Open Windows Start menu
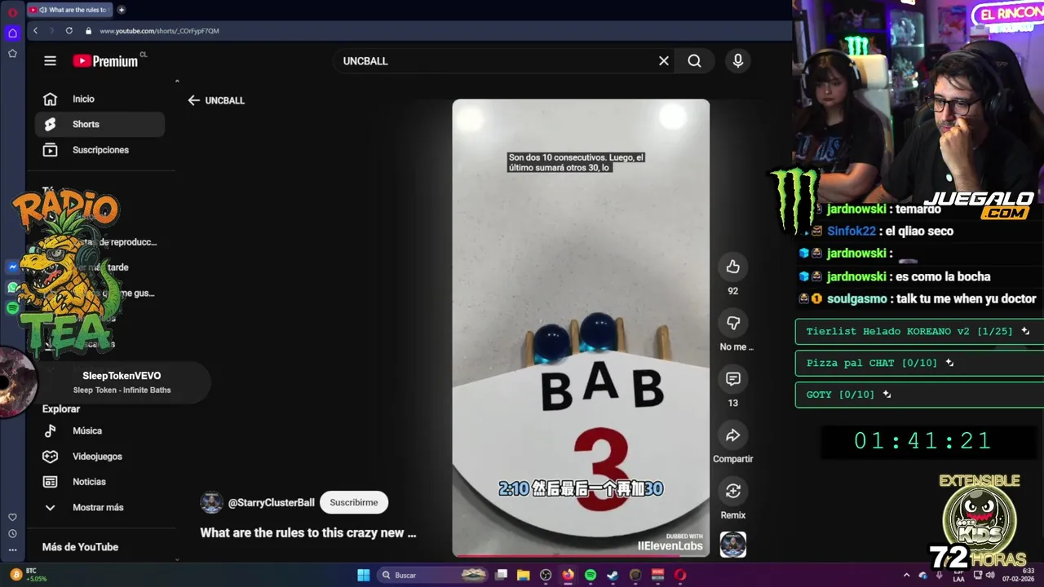The width and height of the screenshot is (1044, 587). [364, 575]
